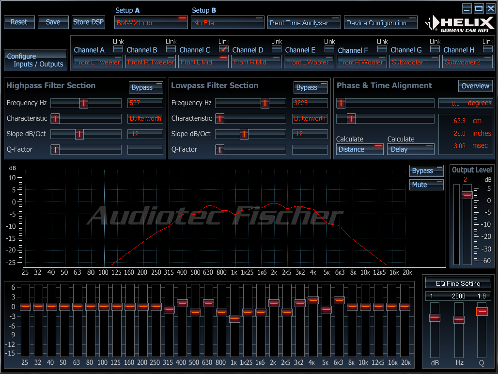This screenshot has height=374, width=498.
Task: Bypass the Highpass Filter Section
Action: coord(146,87)
